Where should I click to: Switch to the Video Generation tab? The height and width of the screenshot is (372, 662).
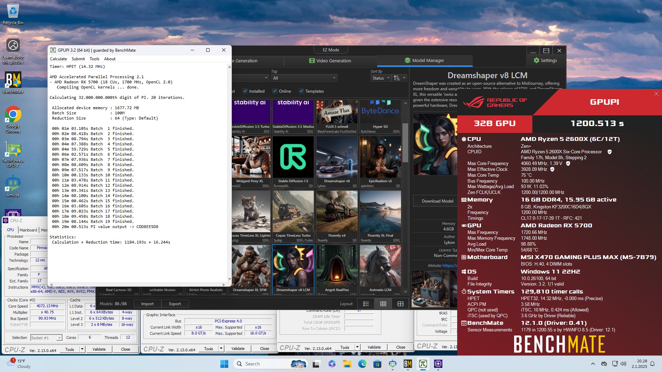[x=330, y=61]
